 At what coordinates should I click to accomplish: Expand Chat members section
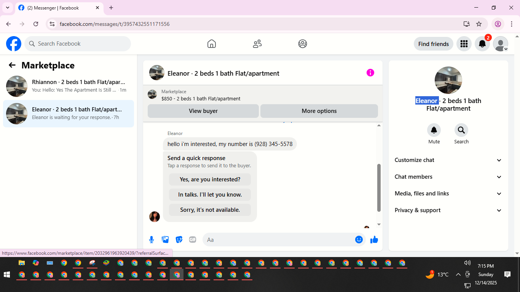coord(448,177)
